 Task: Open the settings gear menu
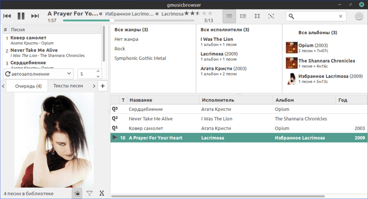pos(359,16)
